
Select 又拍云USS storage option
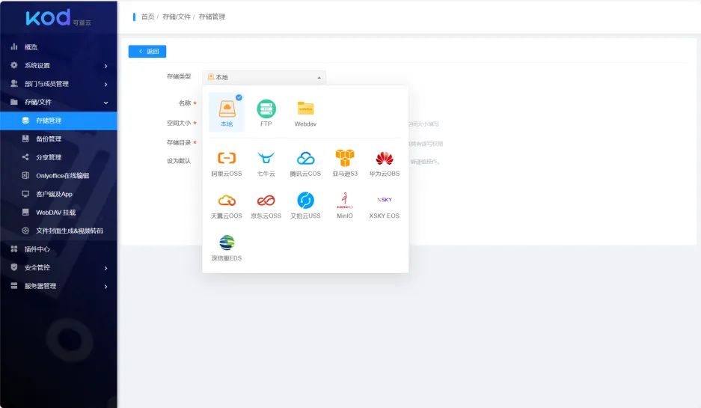(305, 205)
